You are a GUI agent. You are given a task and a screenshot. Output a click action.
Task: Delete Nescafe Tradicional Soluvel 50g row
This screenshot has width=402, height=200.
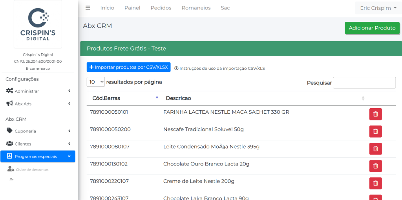point(375,131)
